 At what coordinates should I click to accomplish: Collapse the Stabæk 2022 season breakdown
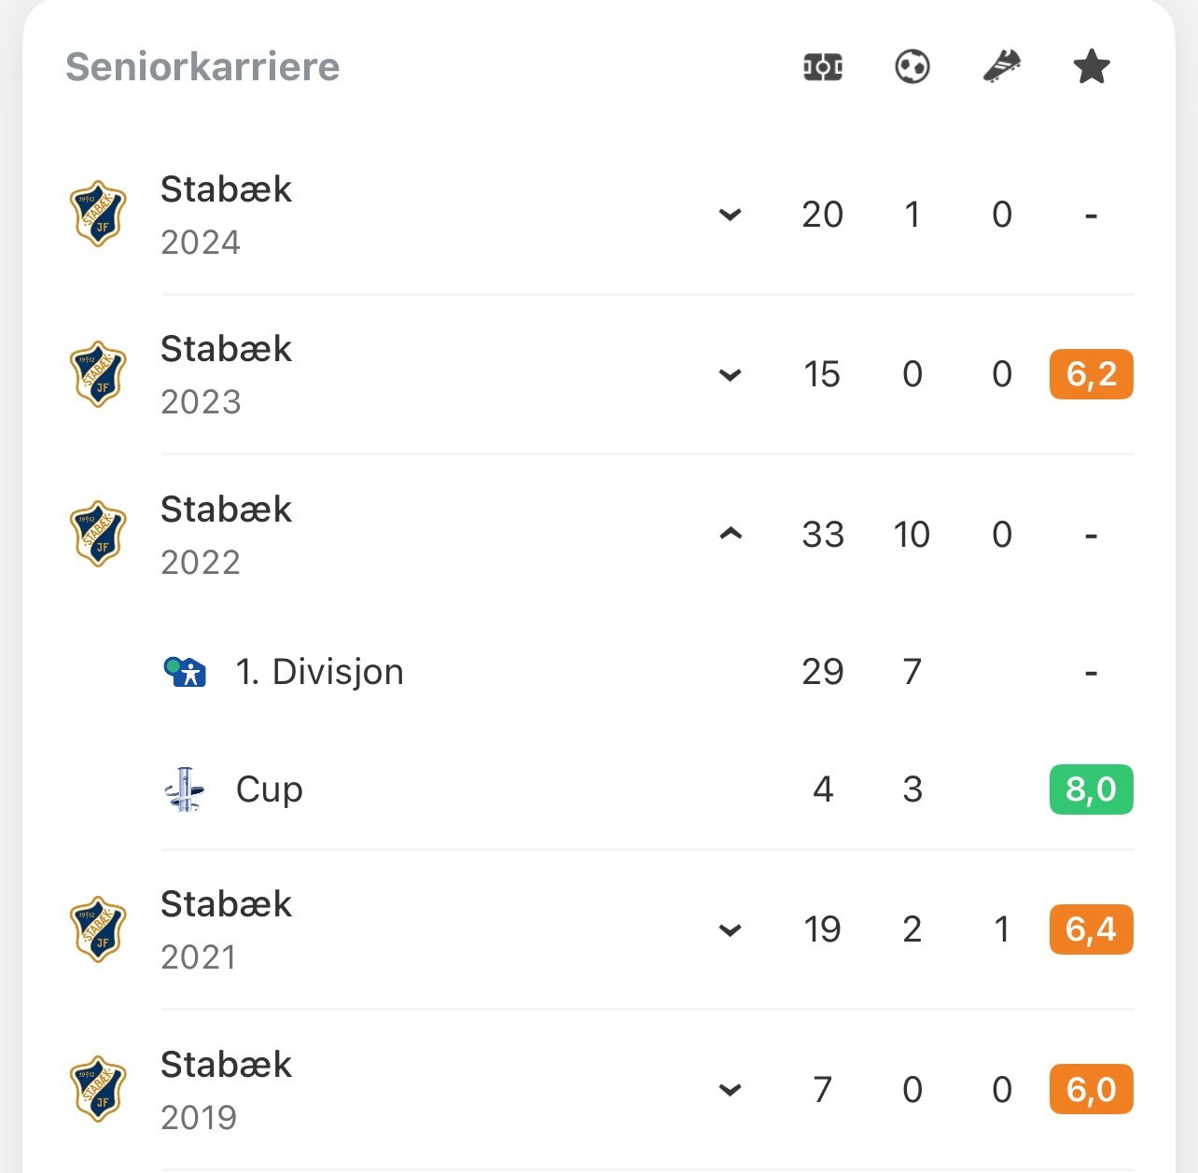pos(731,534)
